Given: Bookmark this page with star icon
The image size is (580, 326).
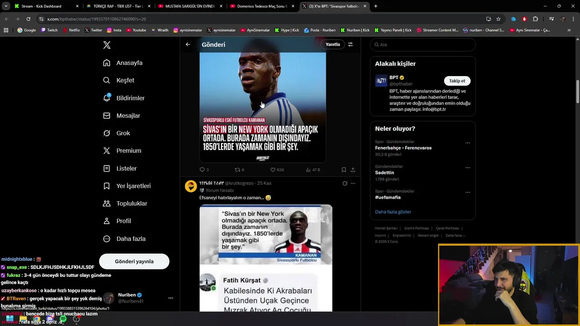Looking at the screenshot, I should (x=498, y=19).
